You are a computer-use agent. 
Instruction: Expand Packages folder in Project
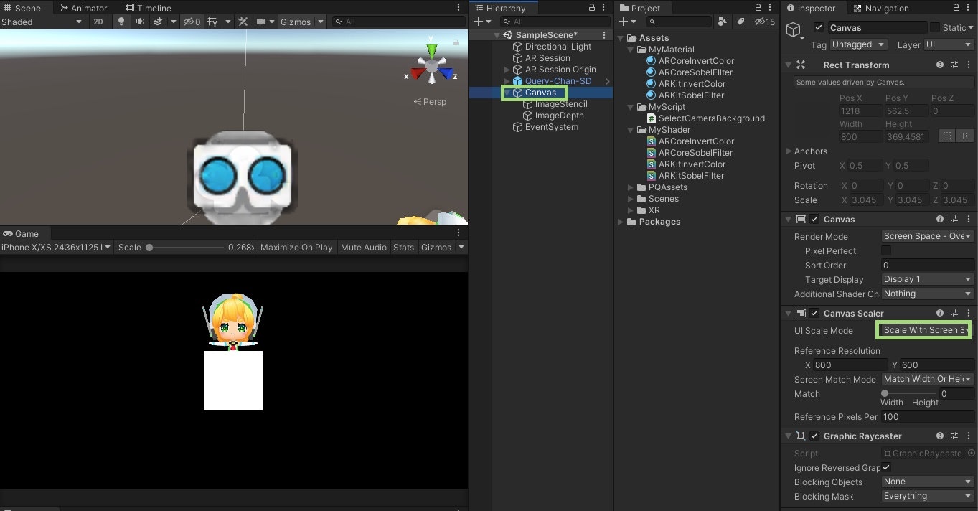(x=621, y=222)
